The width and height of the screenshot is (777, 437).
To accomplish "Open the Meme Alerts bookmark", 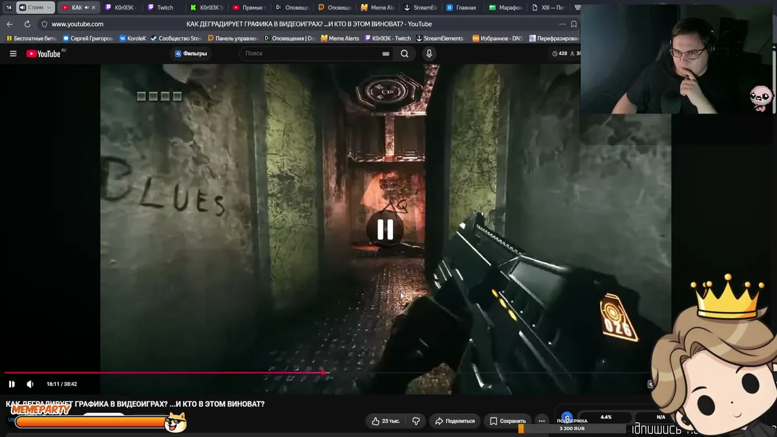I will pos(340,38).
